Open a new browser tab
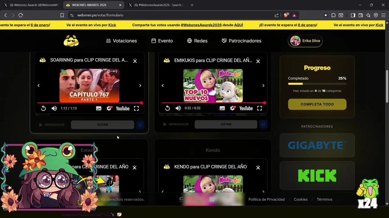The image size is (389, 218). point(192,5)
